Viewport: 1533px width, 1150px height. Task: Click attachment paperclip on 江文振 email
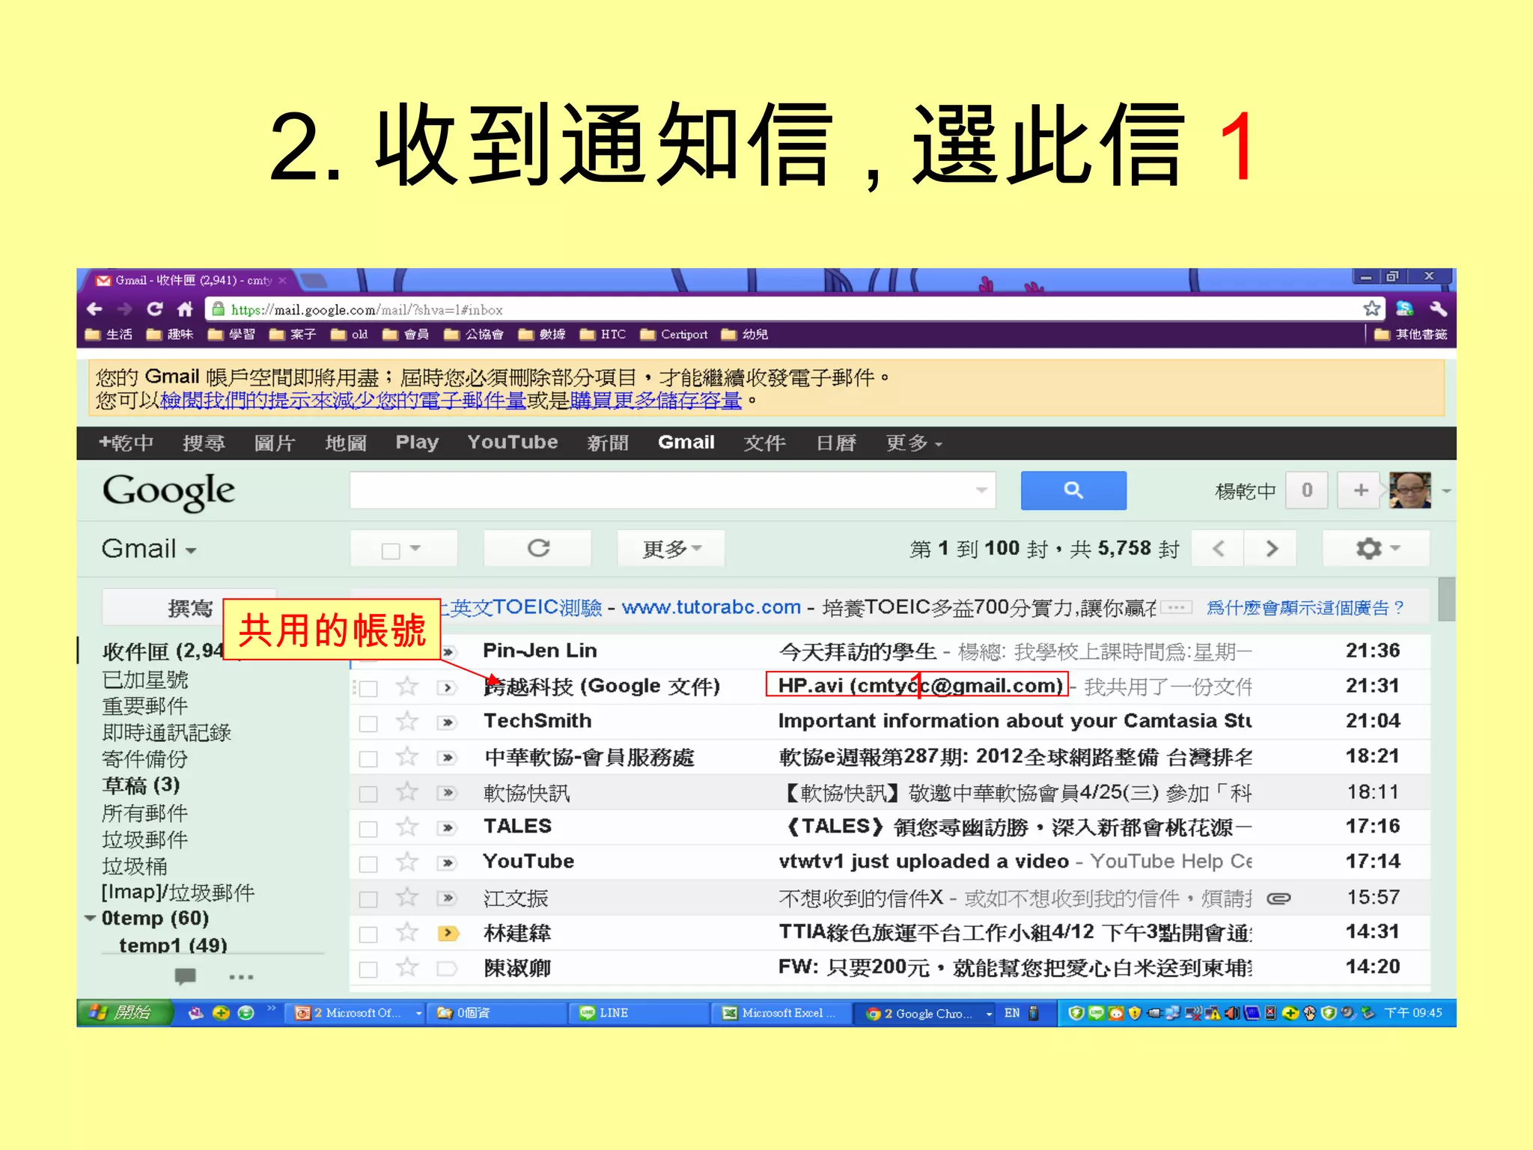click(1278, 898)
